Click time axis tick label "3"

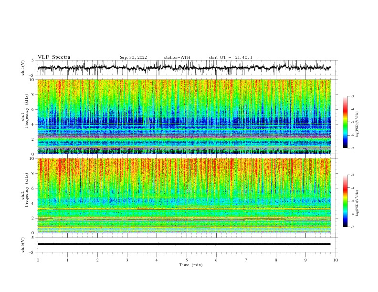pyautogui.click(x=127, y=260)
